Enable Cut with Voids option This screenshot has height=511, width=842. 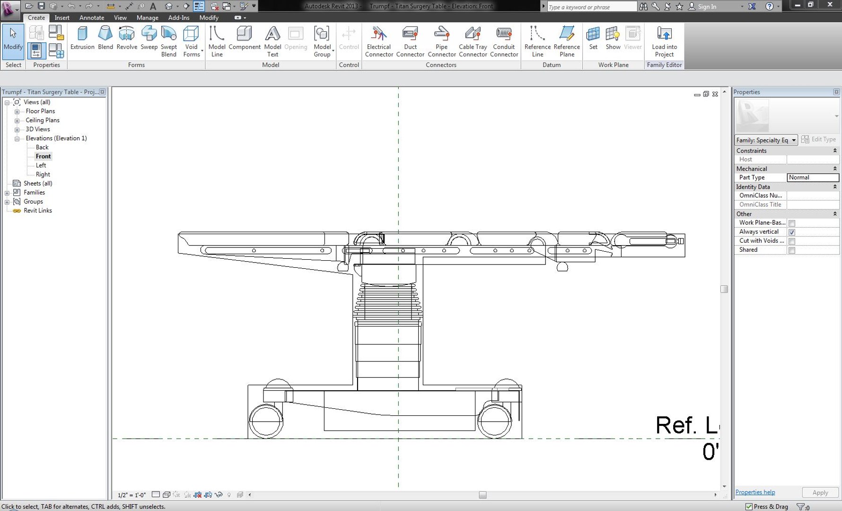792,241
